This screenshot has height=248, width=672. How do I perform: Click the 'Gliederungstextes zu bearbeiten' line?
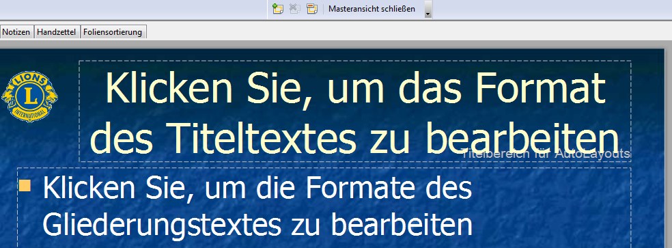click(x=257, y=223)
